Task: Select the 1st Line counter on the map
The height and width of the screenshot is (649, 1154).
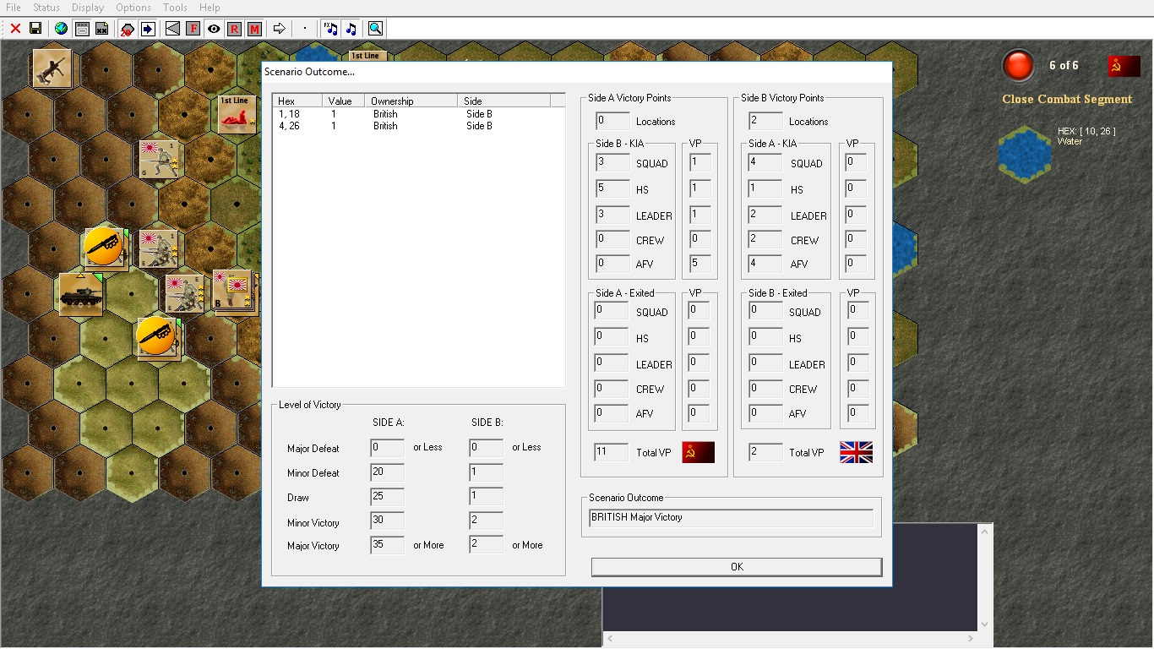Action: click(237, 114)
